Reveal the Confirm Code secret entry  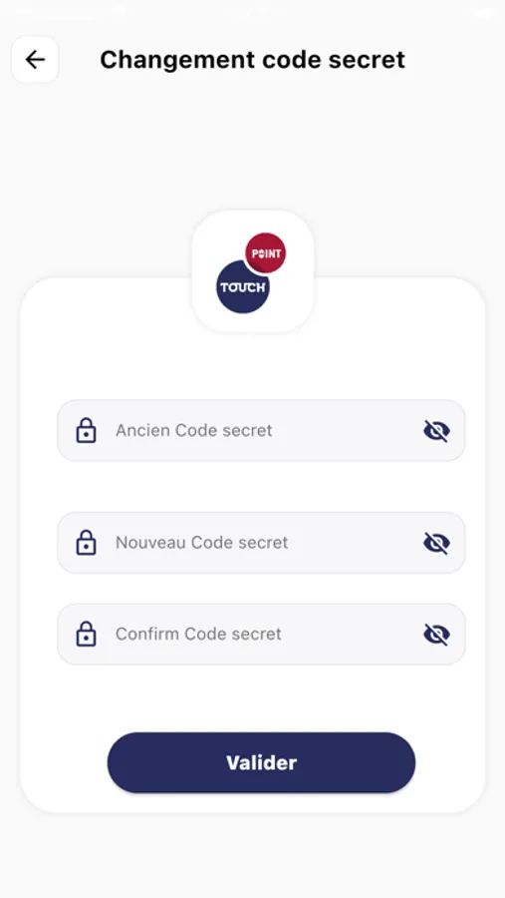pos(436,634)
